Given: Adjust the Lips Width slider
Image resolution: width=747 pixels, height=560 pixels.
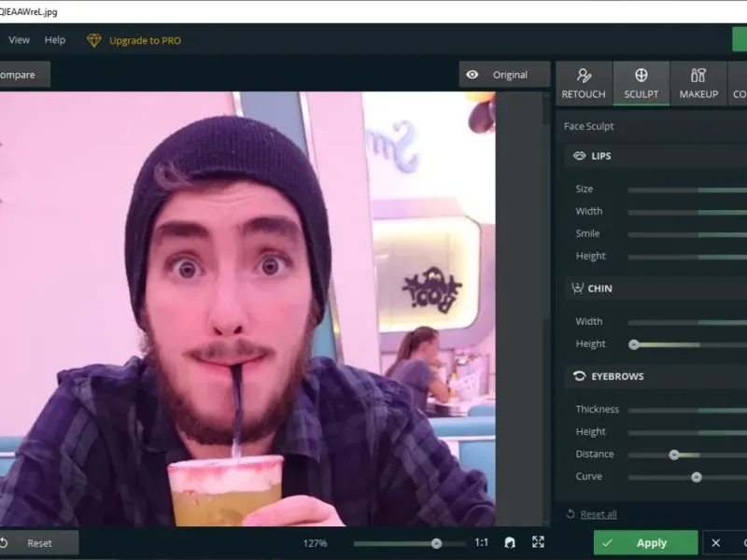Looking at the screenshot, I should pos(687,213).
